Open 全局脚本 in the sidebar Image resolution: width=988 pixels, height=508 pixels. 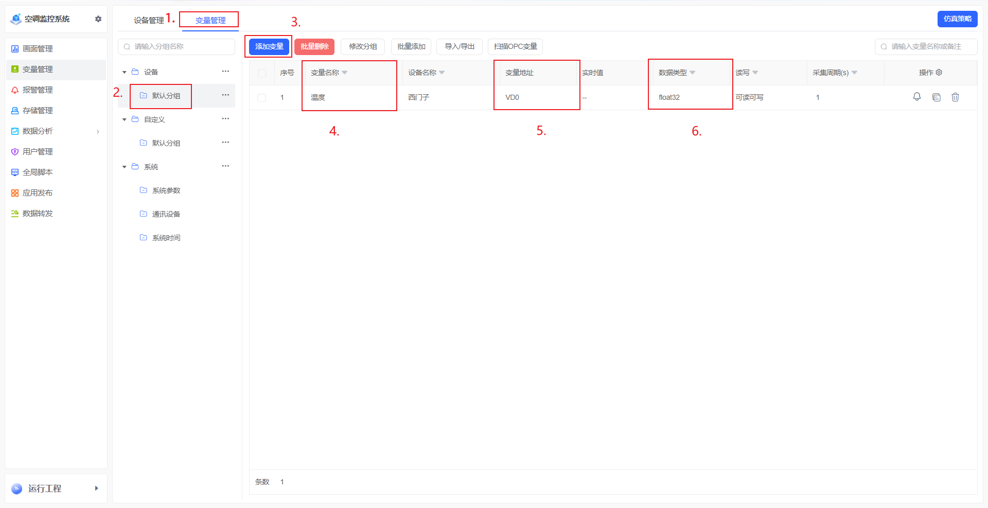38,172
